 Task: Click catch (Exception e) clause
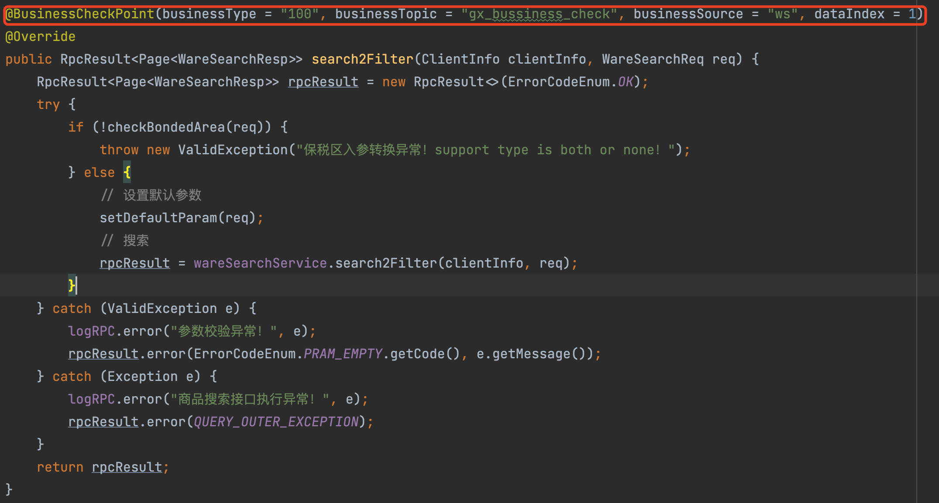coord(127,377)
